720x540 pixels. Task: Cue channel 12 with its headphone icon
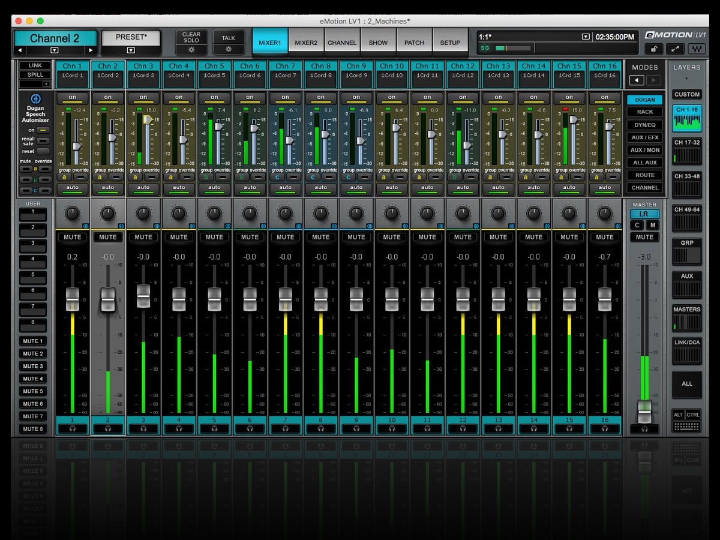click(x=463, y=428)
